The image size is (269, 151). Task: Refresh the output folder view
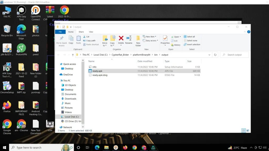pos(215,55)
